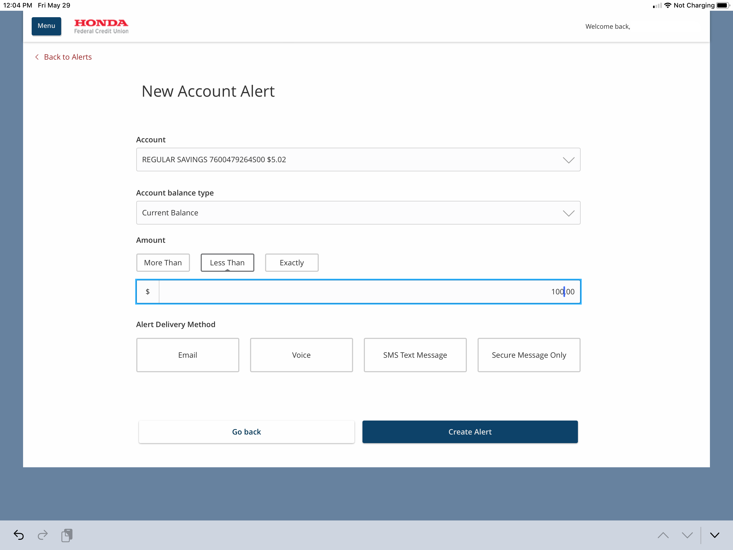This screenshot has width=733, height=550.
Task: Click the Honda Federal Credit Union logo
Action: 101,27
